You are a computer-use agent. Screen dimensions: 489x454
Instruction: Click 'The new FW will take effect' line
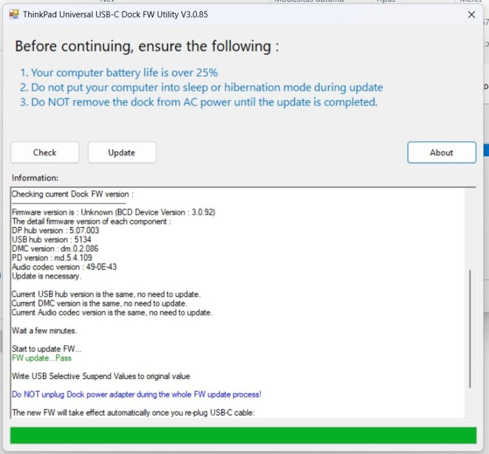click(x=133, y=413)
